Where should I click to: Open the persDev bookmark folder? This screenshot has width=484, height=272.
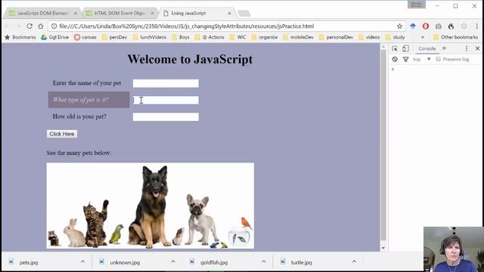pos(114,37)
